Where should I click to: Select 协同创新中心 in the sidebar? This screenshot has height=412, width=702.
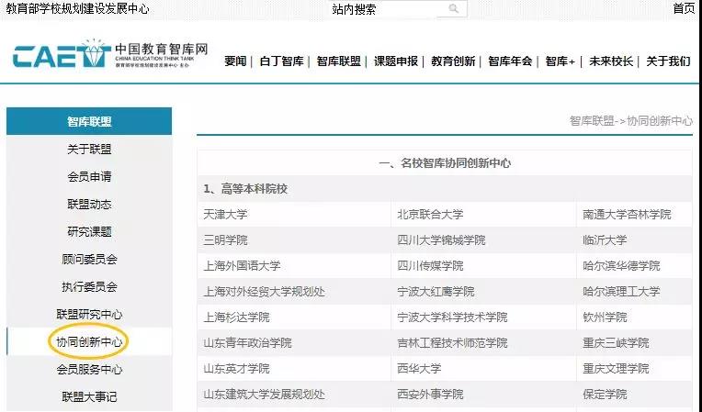point(89,342)
